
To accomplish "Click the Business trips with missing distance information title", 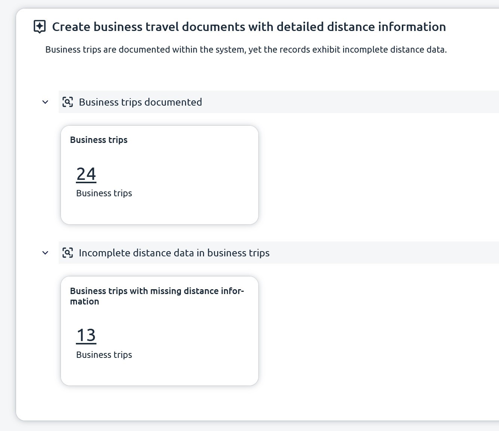I will pyautogui.click(x=157, y=296).
